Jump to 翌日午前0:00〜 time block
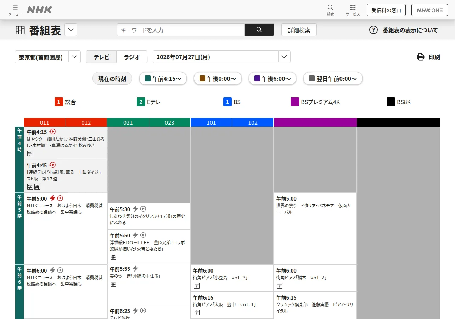This screenshot has width=455, height=319. tap(333, 79)
